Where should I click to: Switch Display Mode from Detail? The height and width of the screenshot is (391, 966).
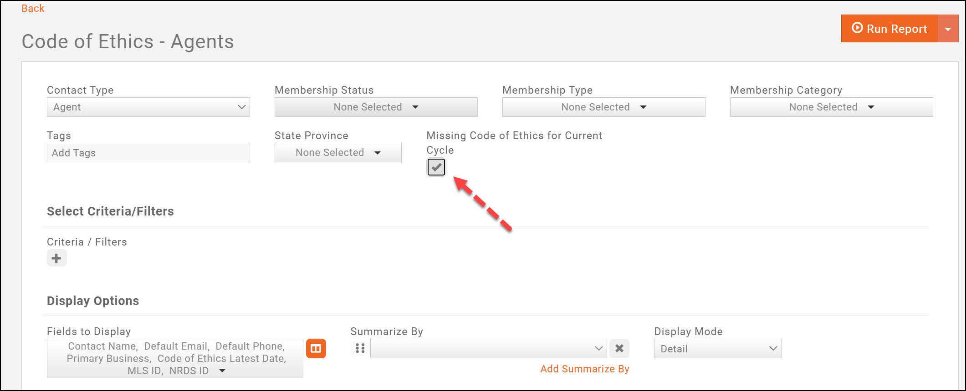pyautogui.click(x=717, y=348)
